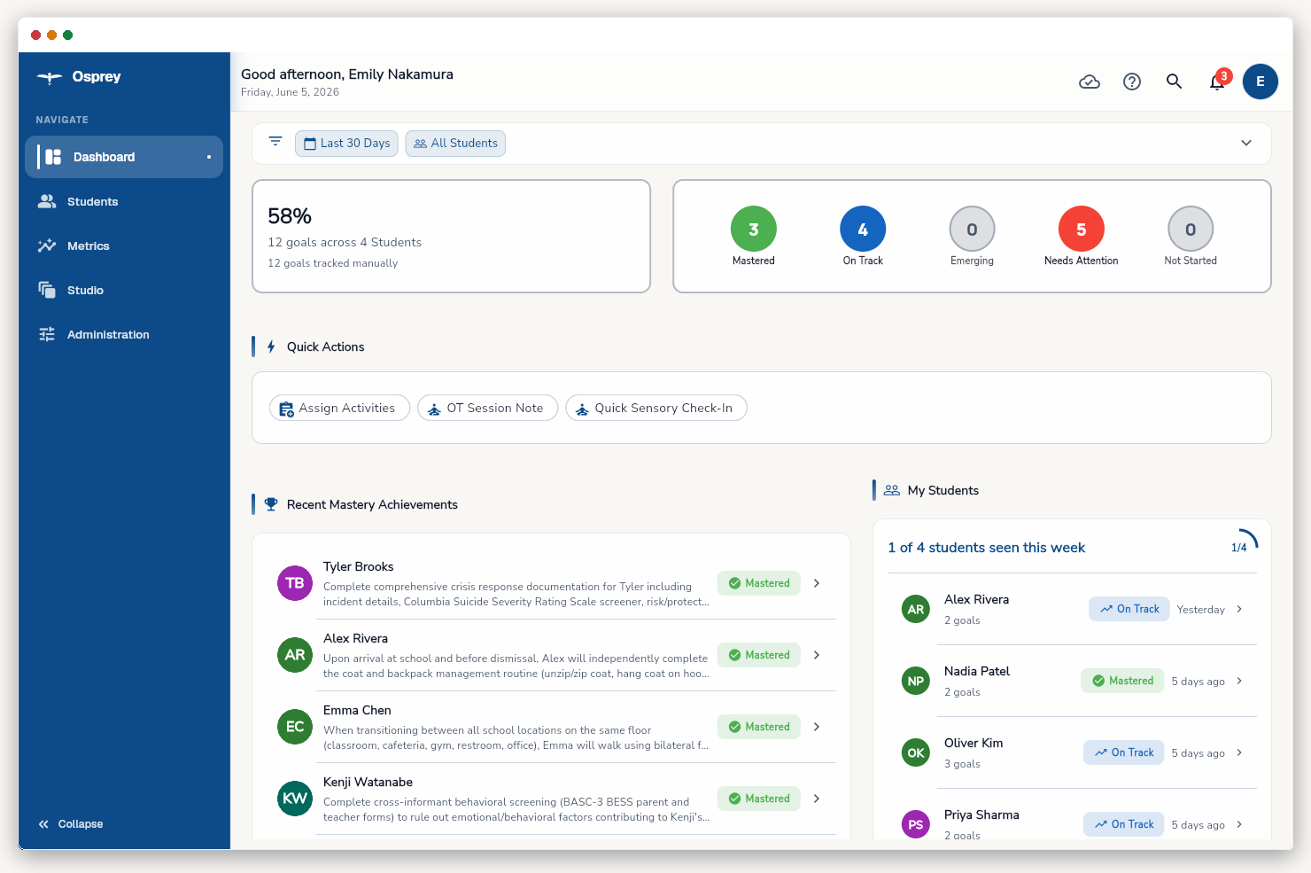The width and height of the screenshot is (1311, 873).
Task: Open Students in the sidebar
Action: coord(124,201)
